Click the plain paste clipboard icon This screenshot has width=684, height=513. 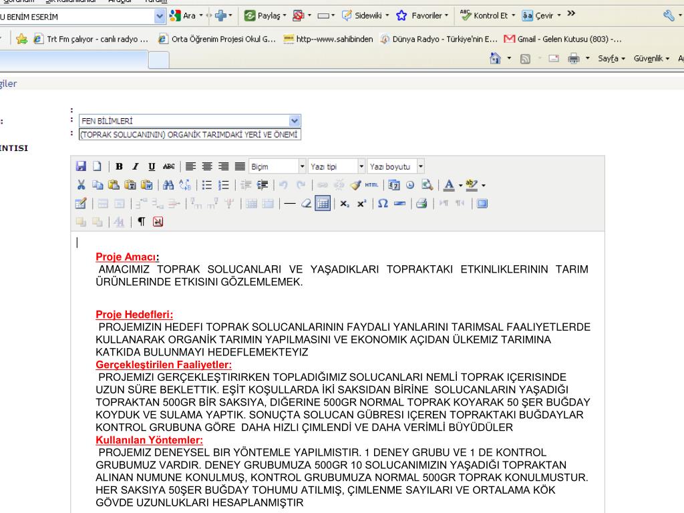tap(114, 185)
